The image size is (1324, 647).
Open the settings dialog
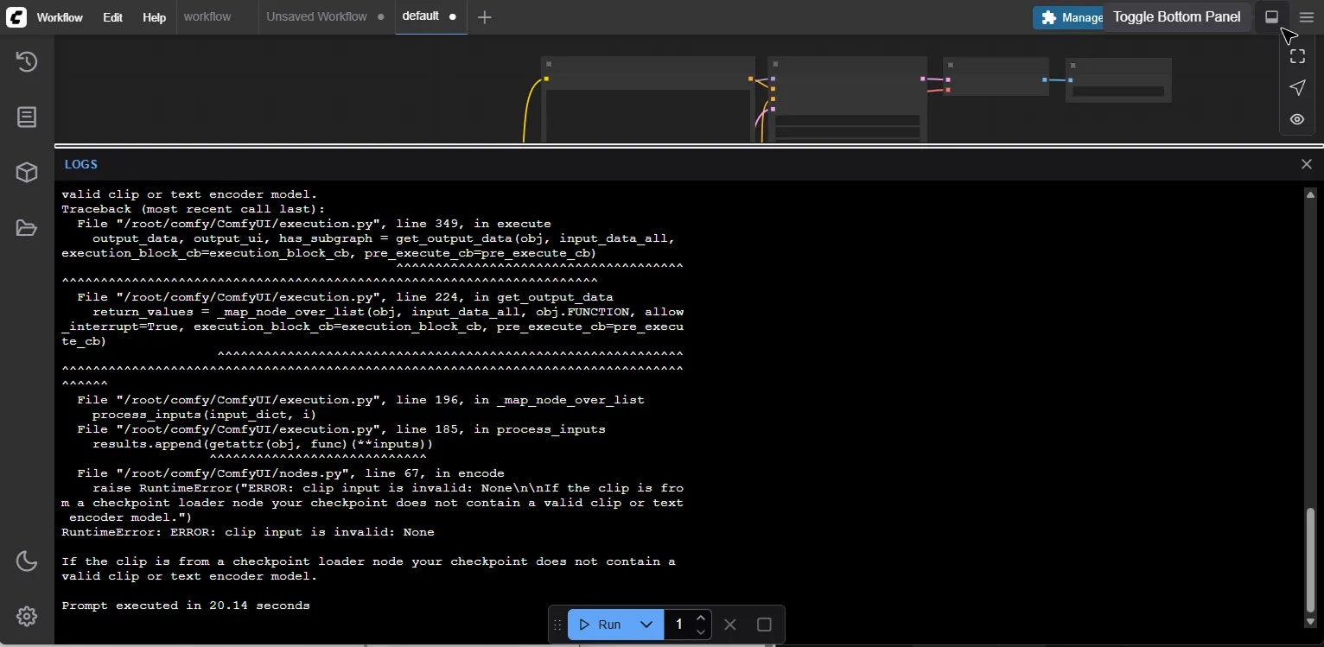tap(26, 616)
